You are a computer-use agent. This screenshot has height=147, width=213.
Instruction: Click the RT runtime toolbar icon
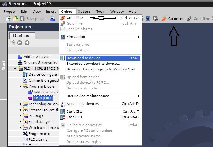tap(155, 18)
